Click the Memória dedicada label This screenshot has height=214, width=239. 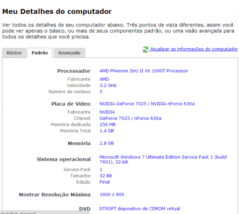[x=71, y=124]
